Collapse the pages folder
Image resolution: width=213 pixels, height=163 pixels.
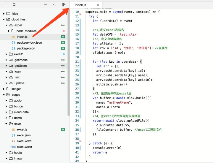[x=4, y=95]
